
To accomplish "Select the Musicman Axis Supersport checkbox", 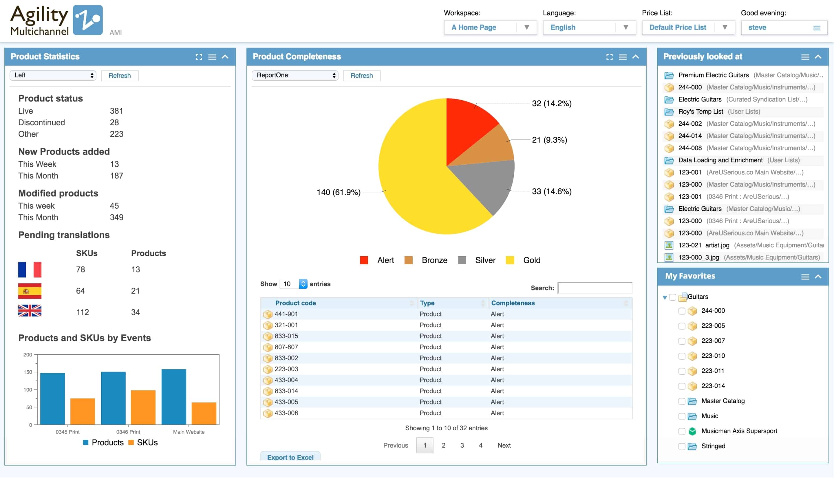I will click(682, 431).
